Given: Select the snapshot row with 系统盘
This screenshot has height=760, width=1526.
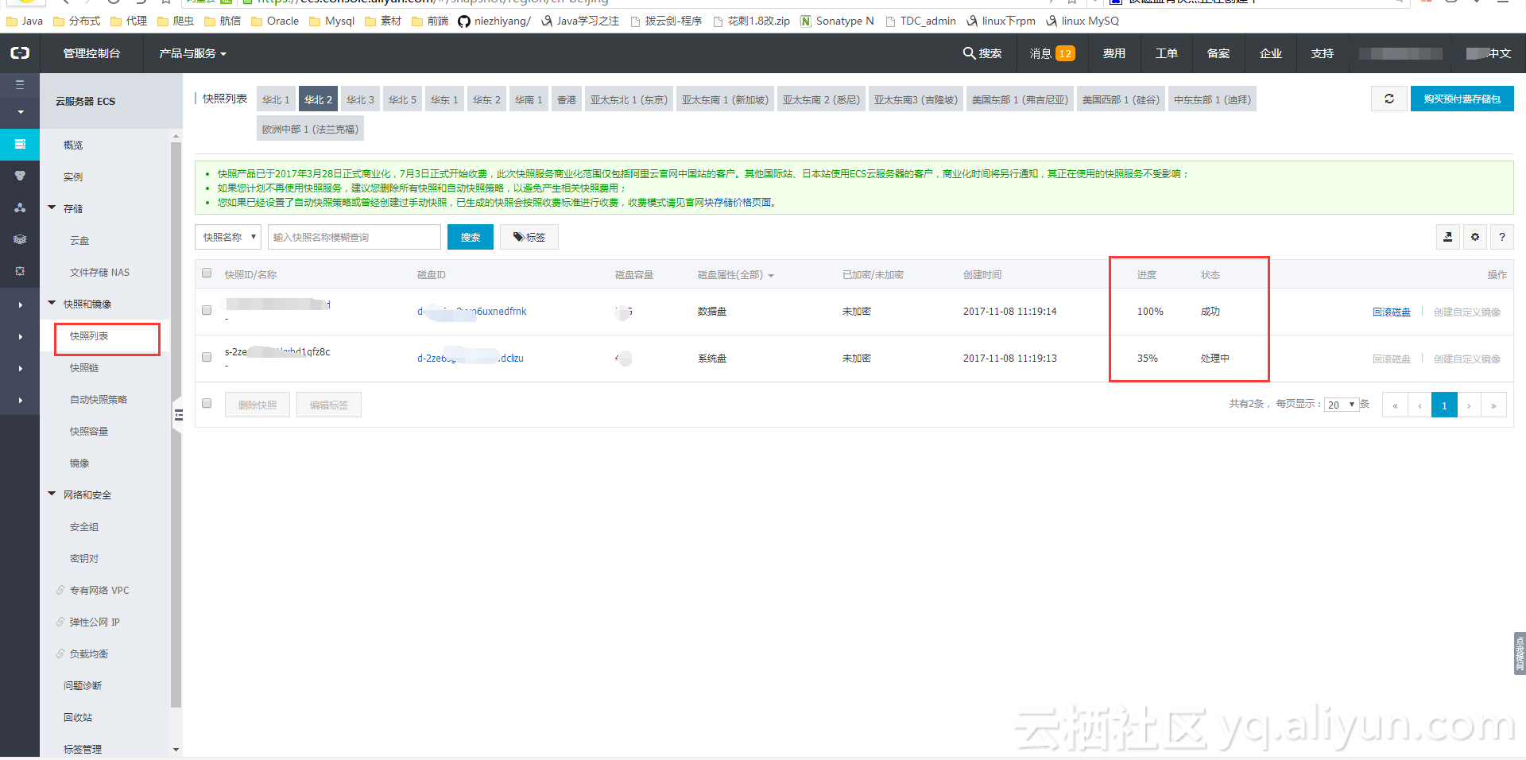Looking at the screenshot, I should 207,357.
